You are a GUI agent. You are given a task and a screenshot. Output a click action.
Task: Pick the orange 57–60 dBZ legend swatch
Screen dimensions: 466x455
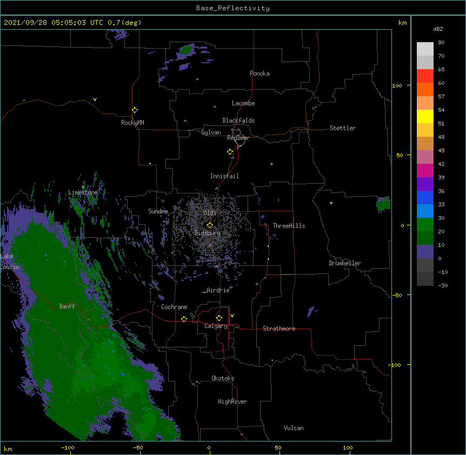(425, 89)
